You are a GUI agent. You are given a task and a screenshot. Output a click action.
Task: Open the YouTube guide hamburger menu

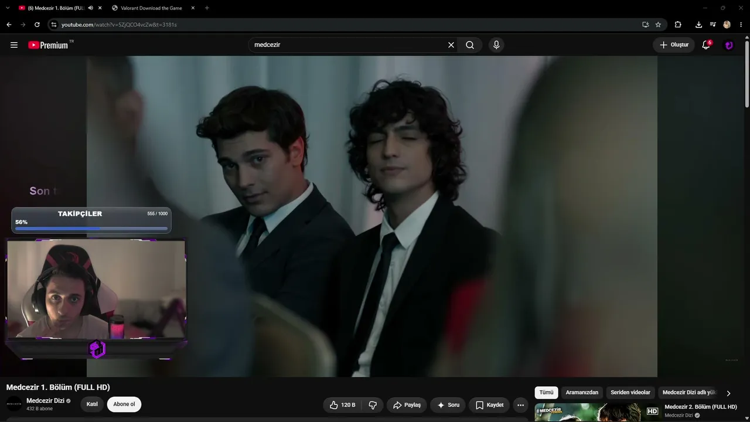coord(14,45)
